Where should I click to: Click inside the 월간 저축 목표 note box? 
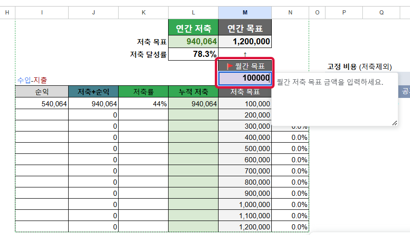click(x=334, y=100)
